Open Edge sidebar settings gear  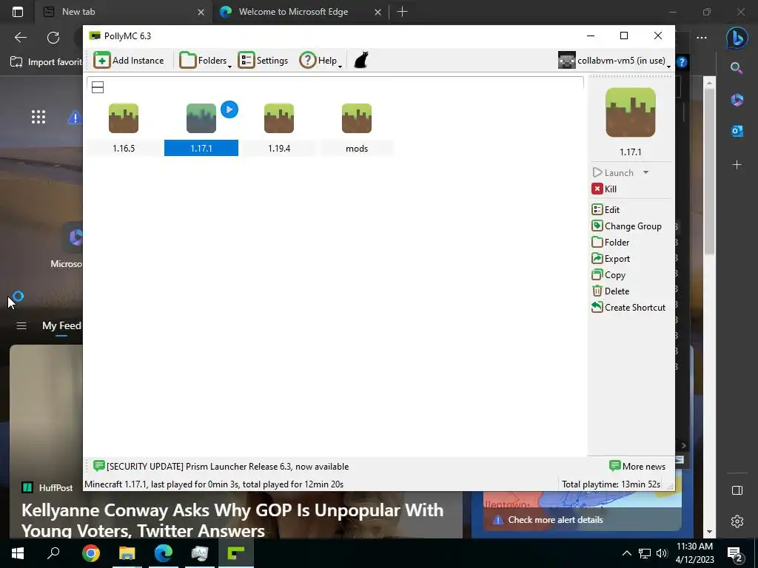click(x=737, y=521)
